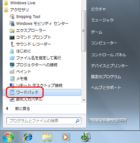Start コマンド プロンプト

[30, 37]
